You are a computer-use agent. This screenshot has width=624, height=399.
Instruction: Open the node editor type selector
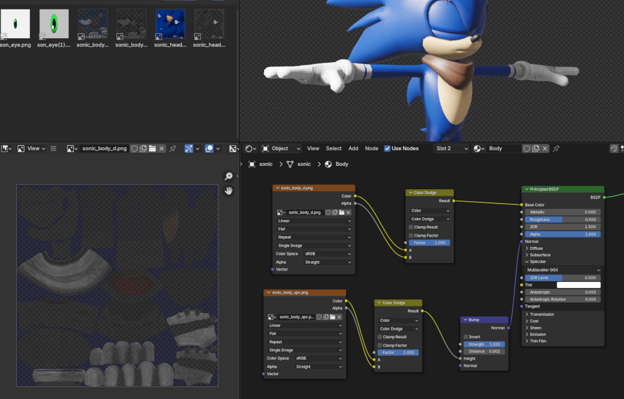251,148
